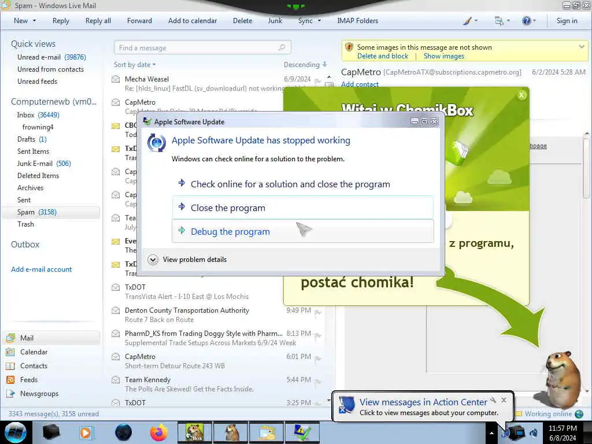The height and width of the screenshot is (444, 592).
Task: Choose Check online for a solution
Action: pyautogui.click(x=303, y=184)
